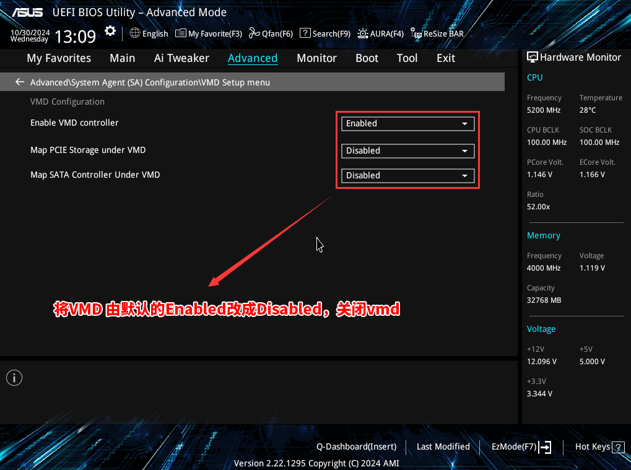Click the +12V voltage 12.096 V value
The width and height of the screenshot is (631, 470).
(542, 362)
